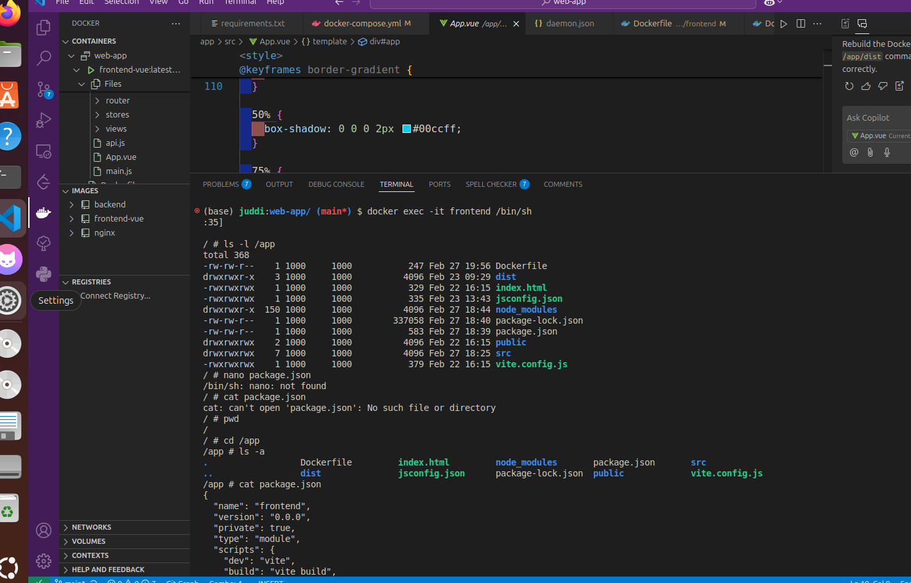This screenshot has height=583, width=911.
Task: Open the Explorer view in the activity bar
Action: pyautogui.click(x=44, y=28)
